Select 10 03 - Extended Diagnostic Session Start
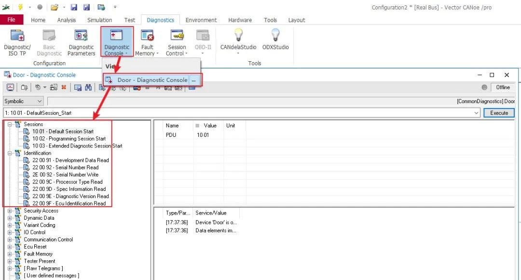 click(x=77, y=146)
